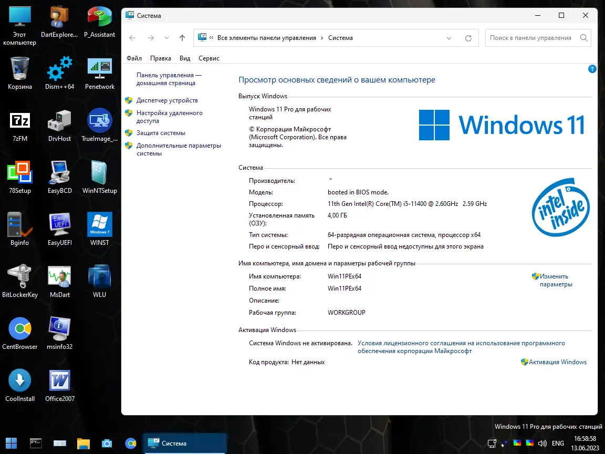Open the WLU desktop icon
The width and height of the screenshot is (605, 454).
100,282
